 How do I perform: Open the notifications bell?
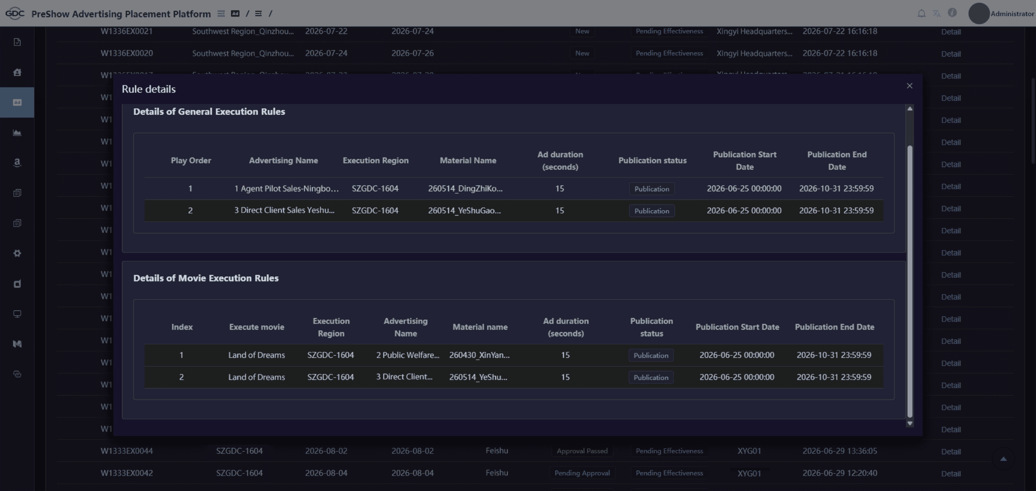[921, 13]
